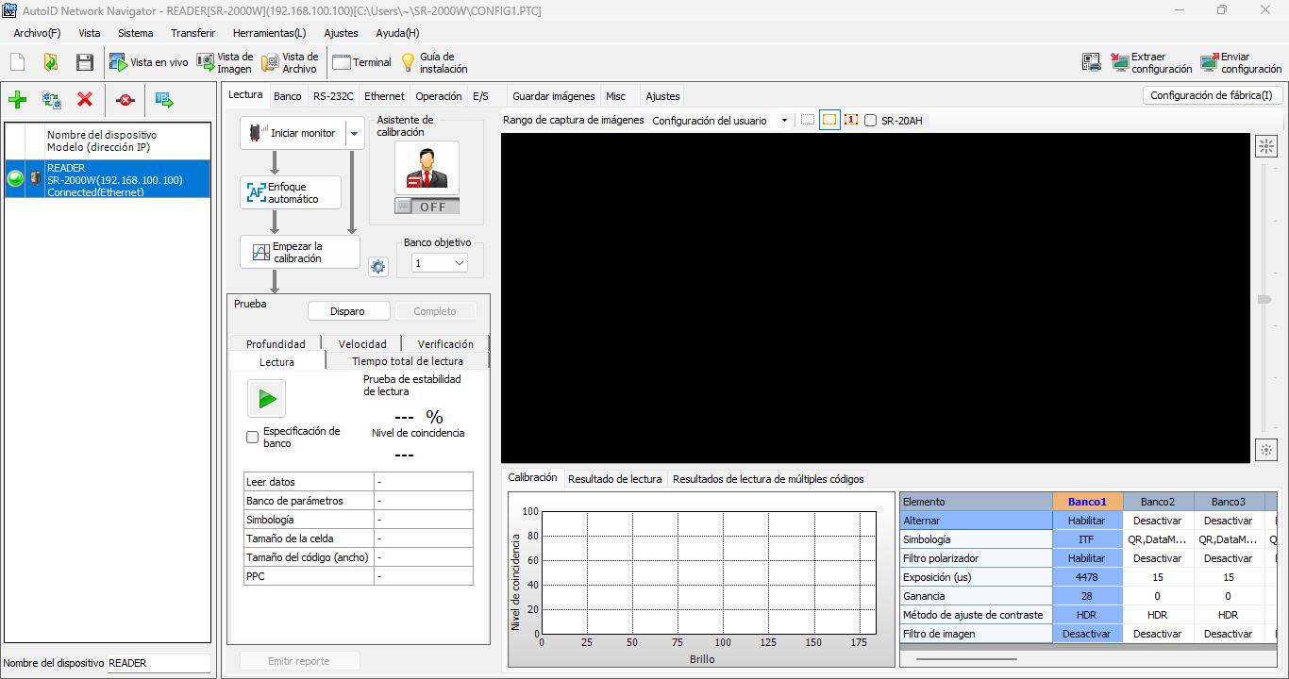Toggle the Asistente de calibración OFF switch
The image size is (1289, 679).
click(x=427, y=207)
